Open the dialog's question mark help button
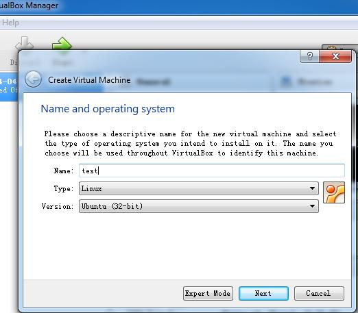Viewport: 358px width, 313px height. [310, 56]
